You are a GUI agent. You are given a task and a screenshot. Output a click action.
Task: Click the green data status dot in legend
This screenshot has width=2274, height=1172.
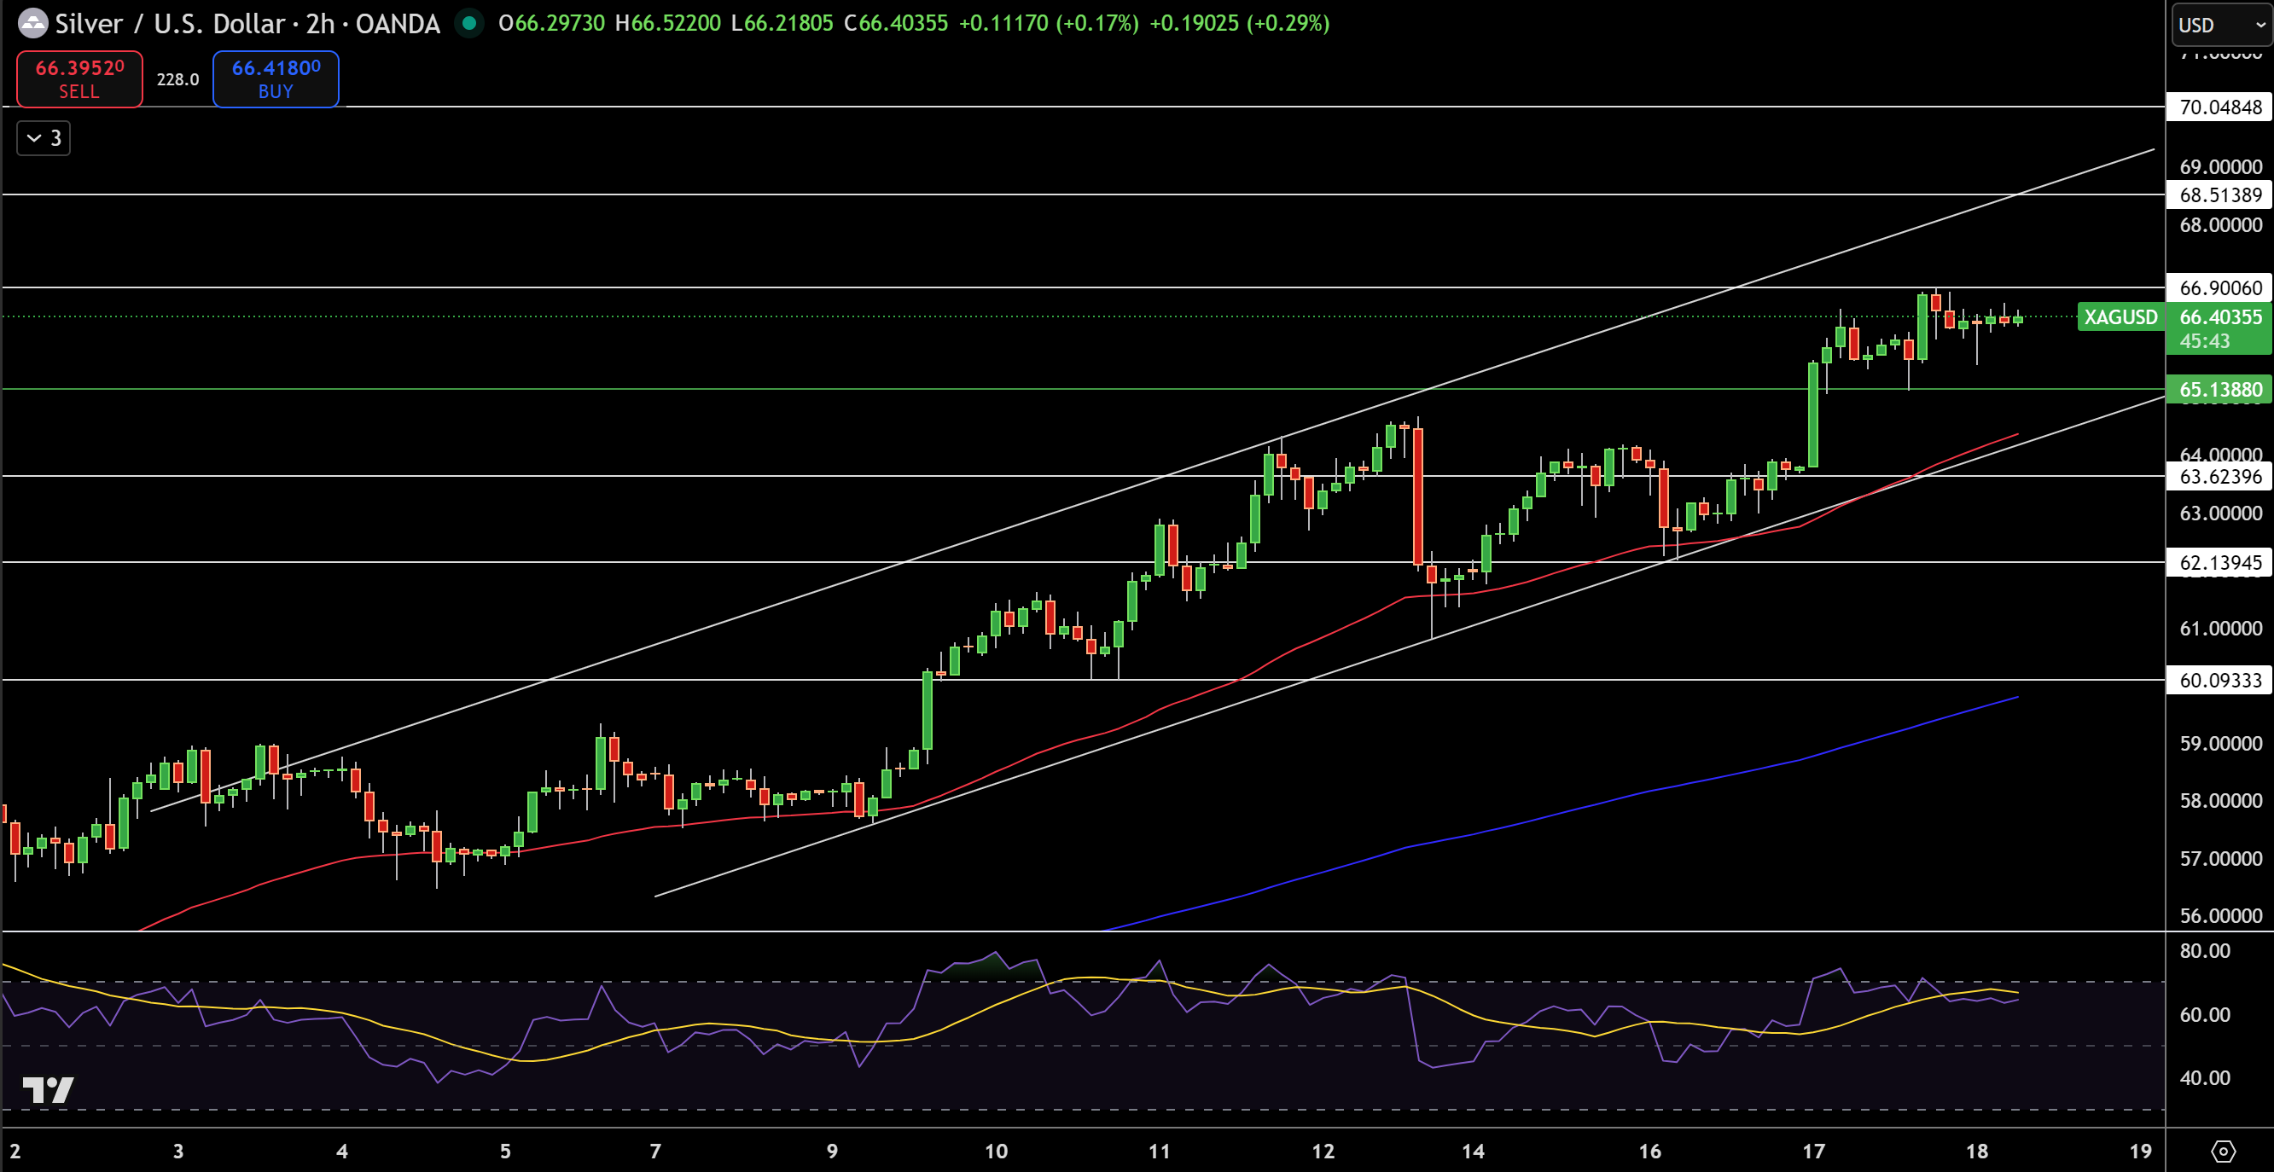click(468, 24)
